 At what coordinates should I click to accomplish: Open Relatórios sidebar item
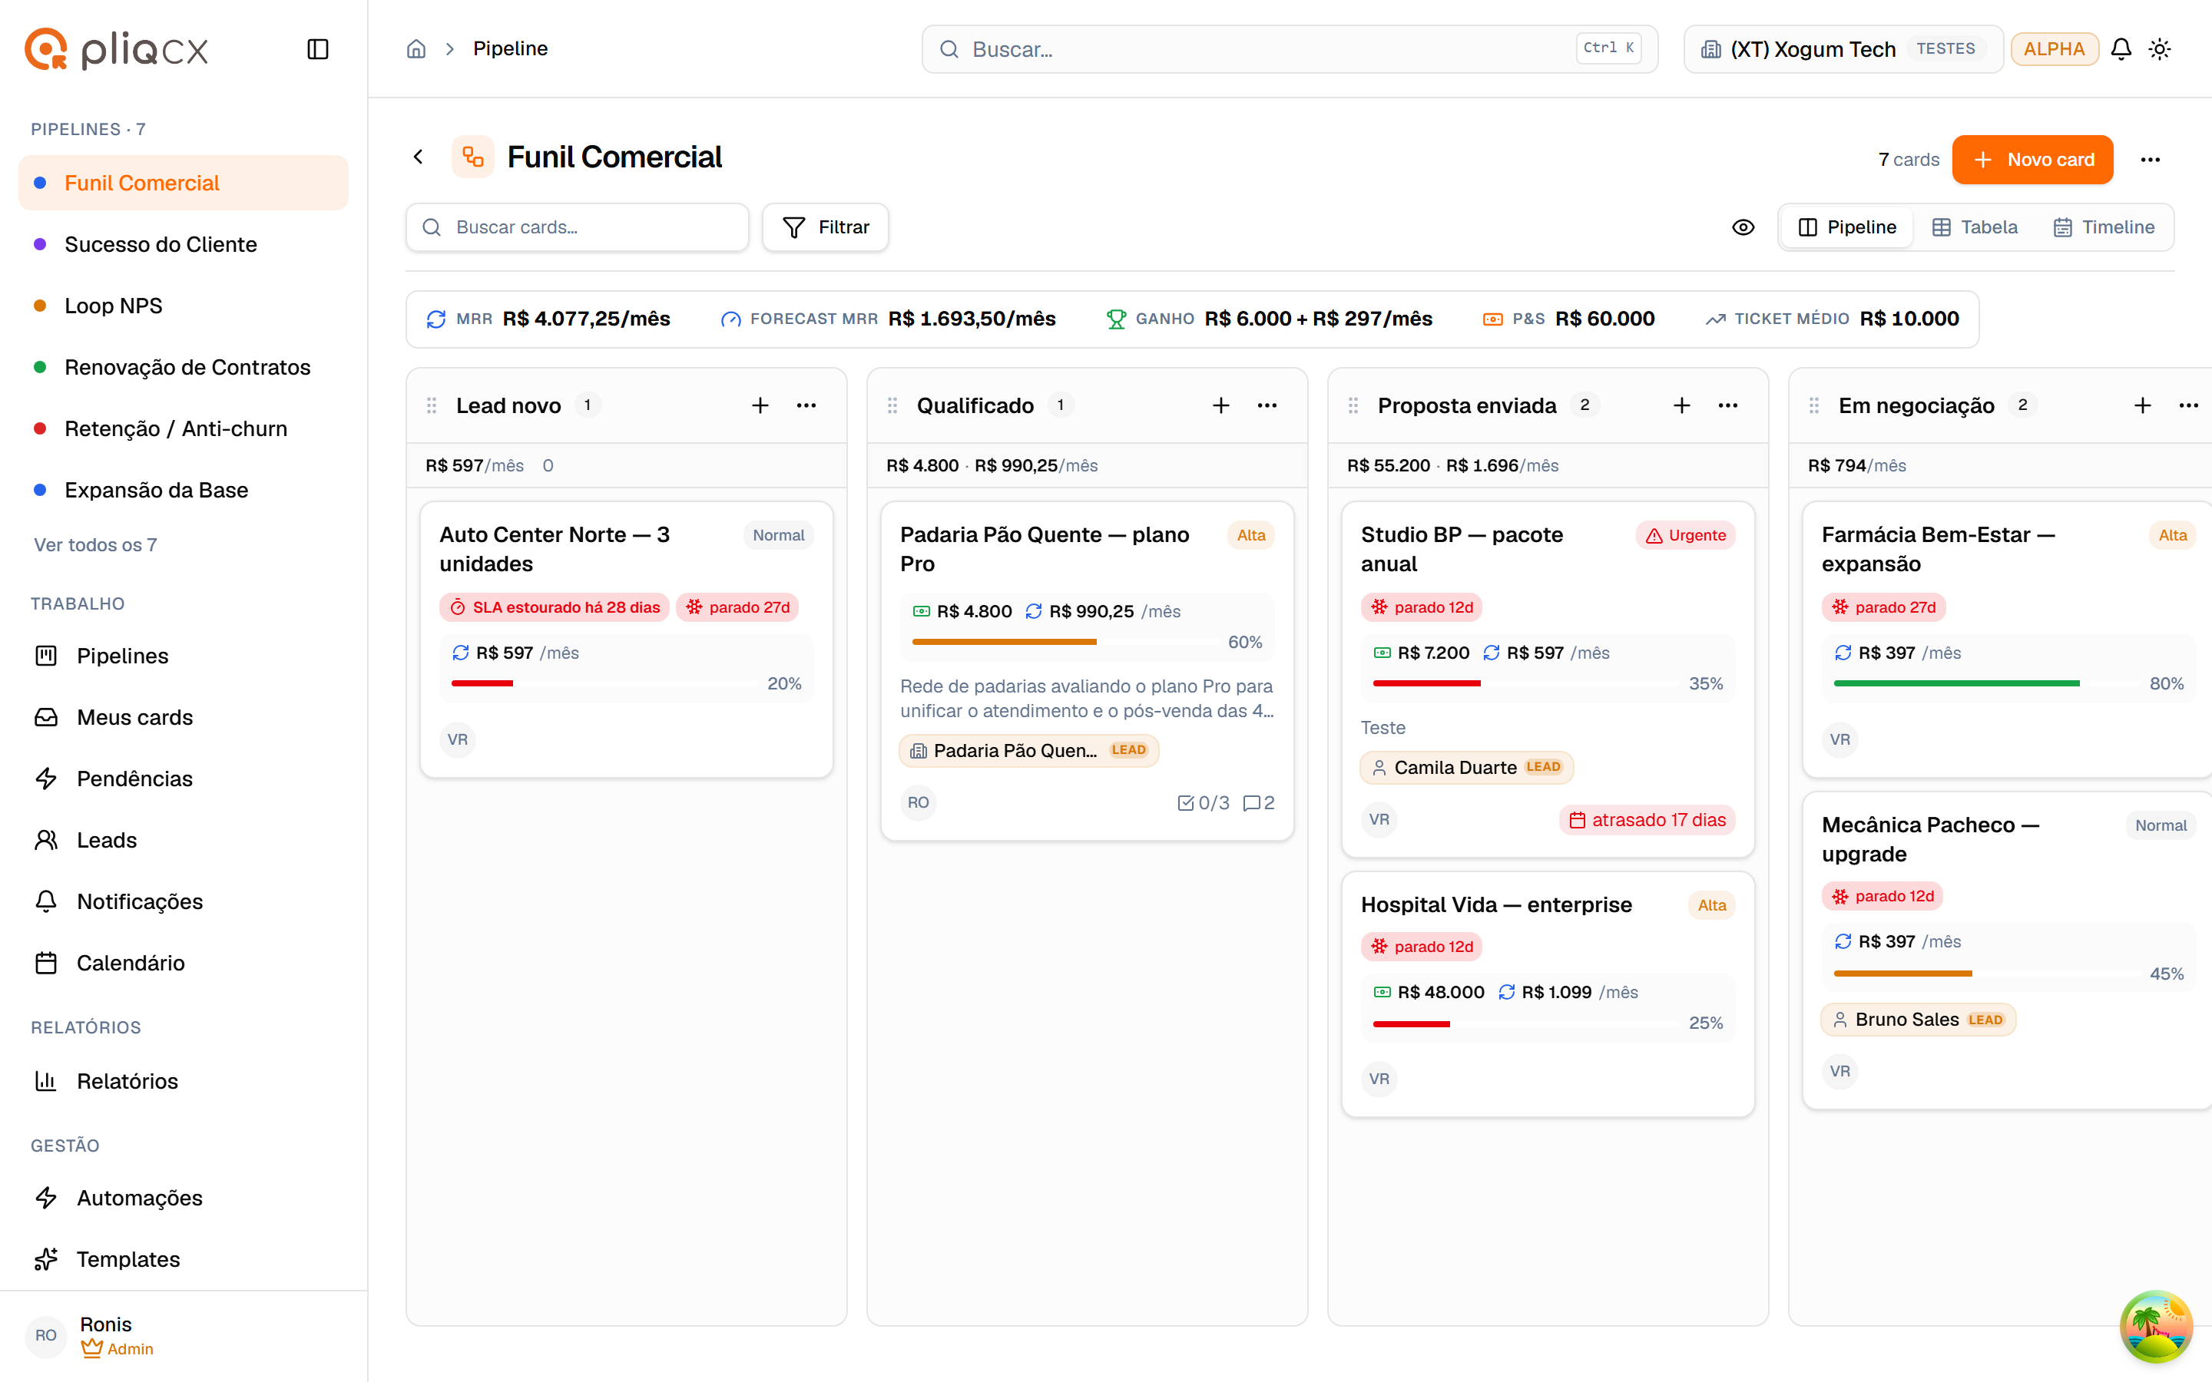coord(183,1080)
